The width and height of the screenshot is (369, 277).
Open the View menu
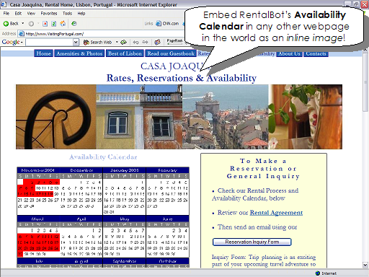point(31,14)
